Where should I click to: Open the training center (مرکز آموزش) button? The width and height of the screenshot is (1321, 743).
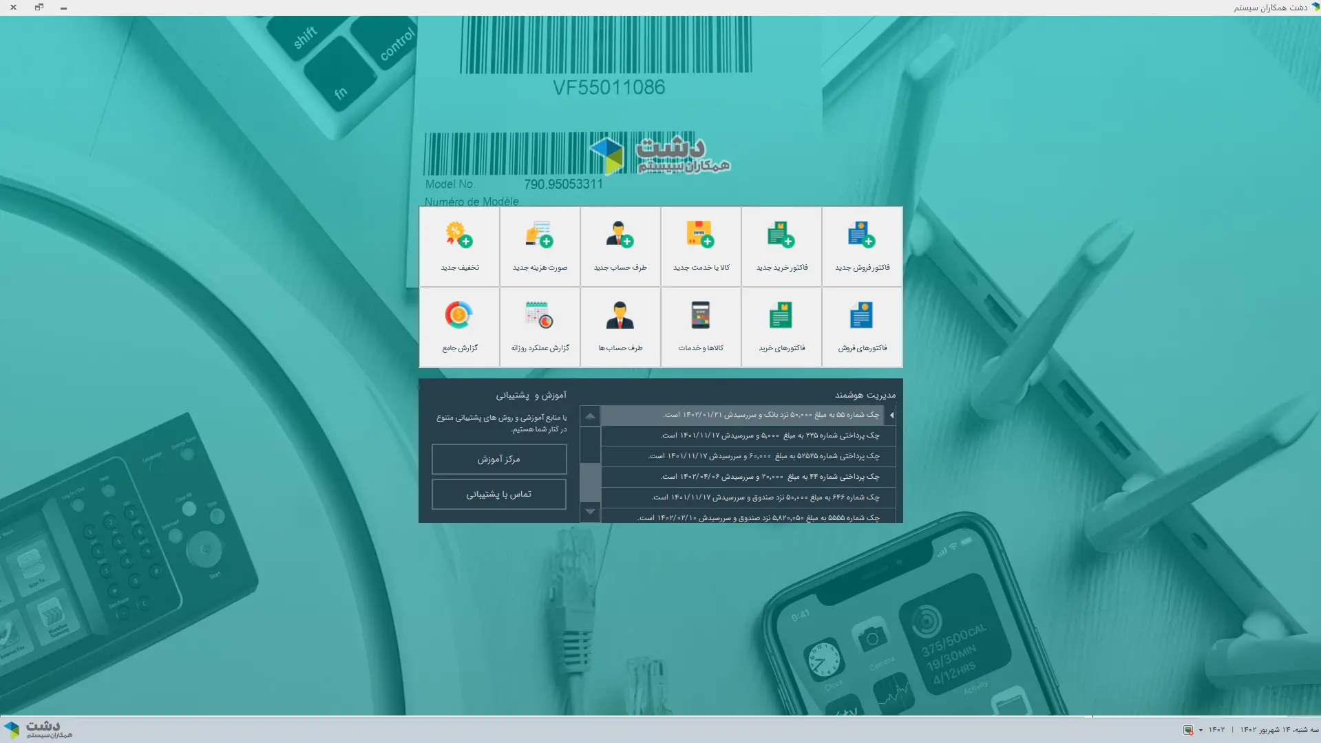pos(499,459)
